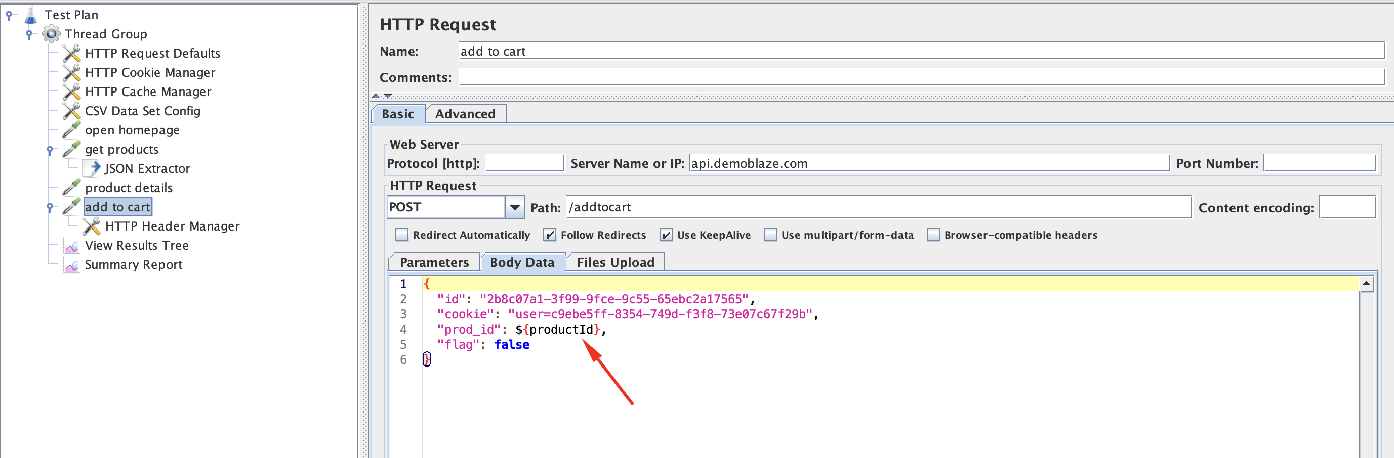
Task: Open HTTP Cookie Manager element
Action: pos(150,72)
